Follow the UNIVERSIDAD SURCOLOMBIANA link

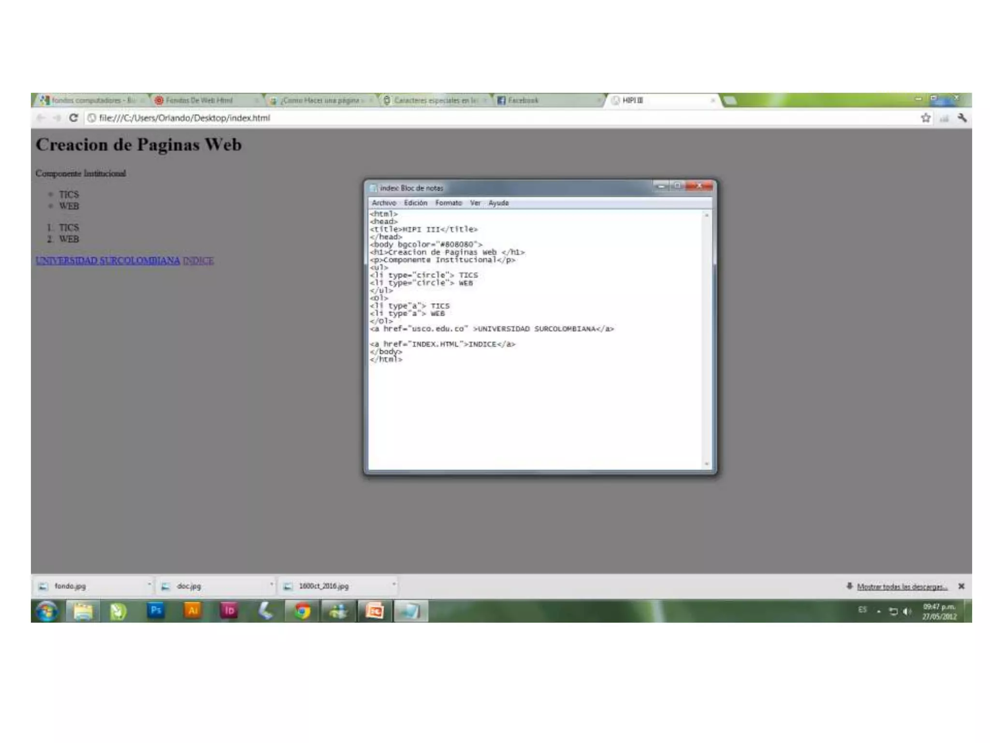click(108, 261)
